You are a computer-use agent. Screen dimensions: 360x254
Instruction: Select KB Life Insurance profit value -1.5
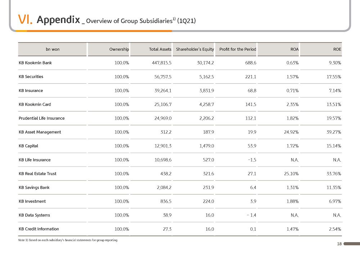(252, 160)
